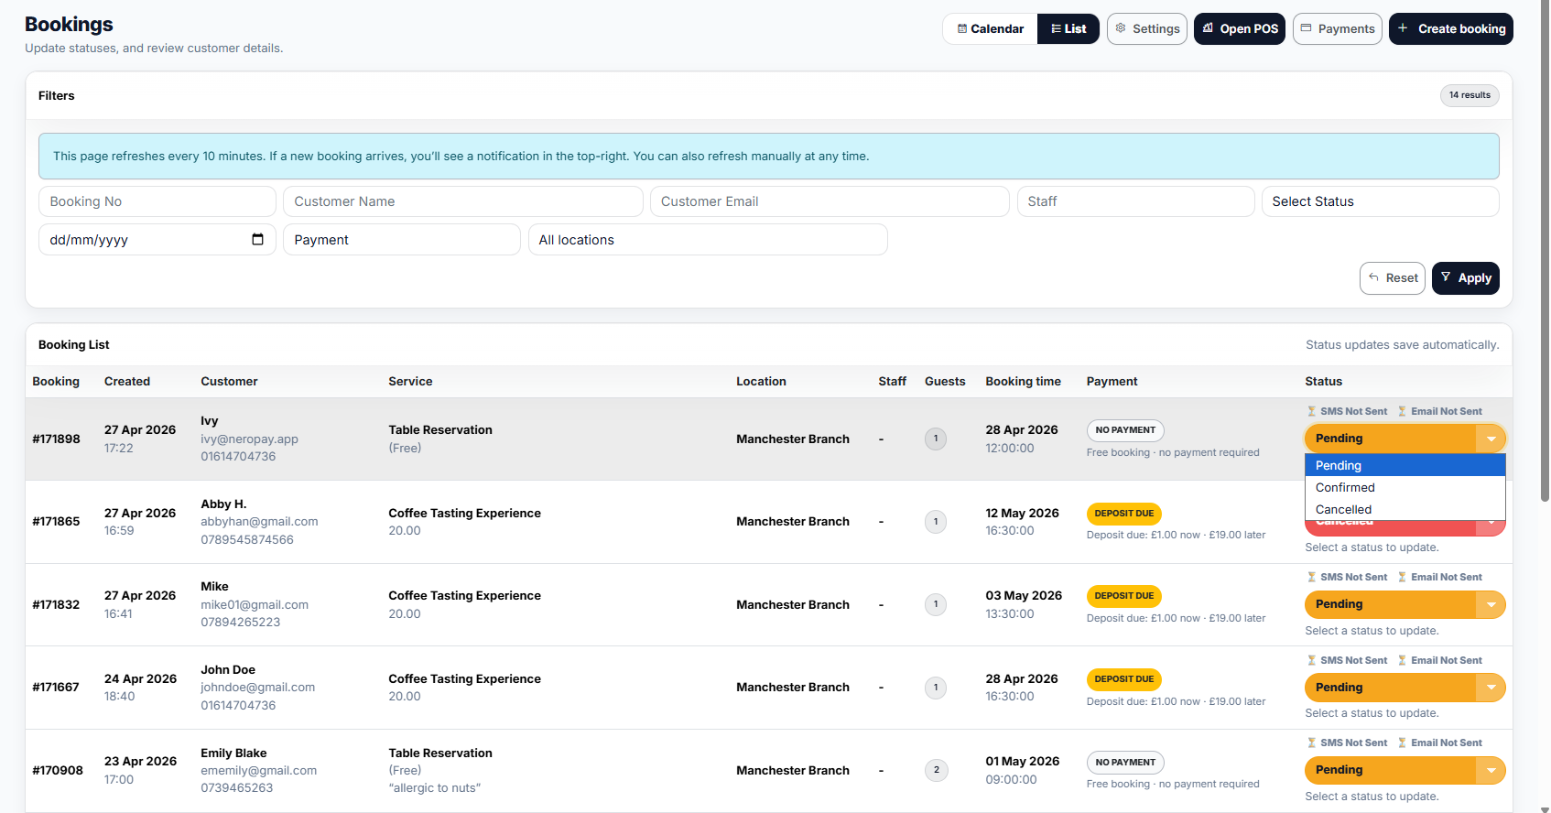Open the Payment filter dropdown
The height and width of the screenshot is (813, 1551).
point(401,240)
